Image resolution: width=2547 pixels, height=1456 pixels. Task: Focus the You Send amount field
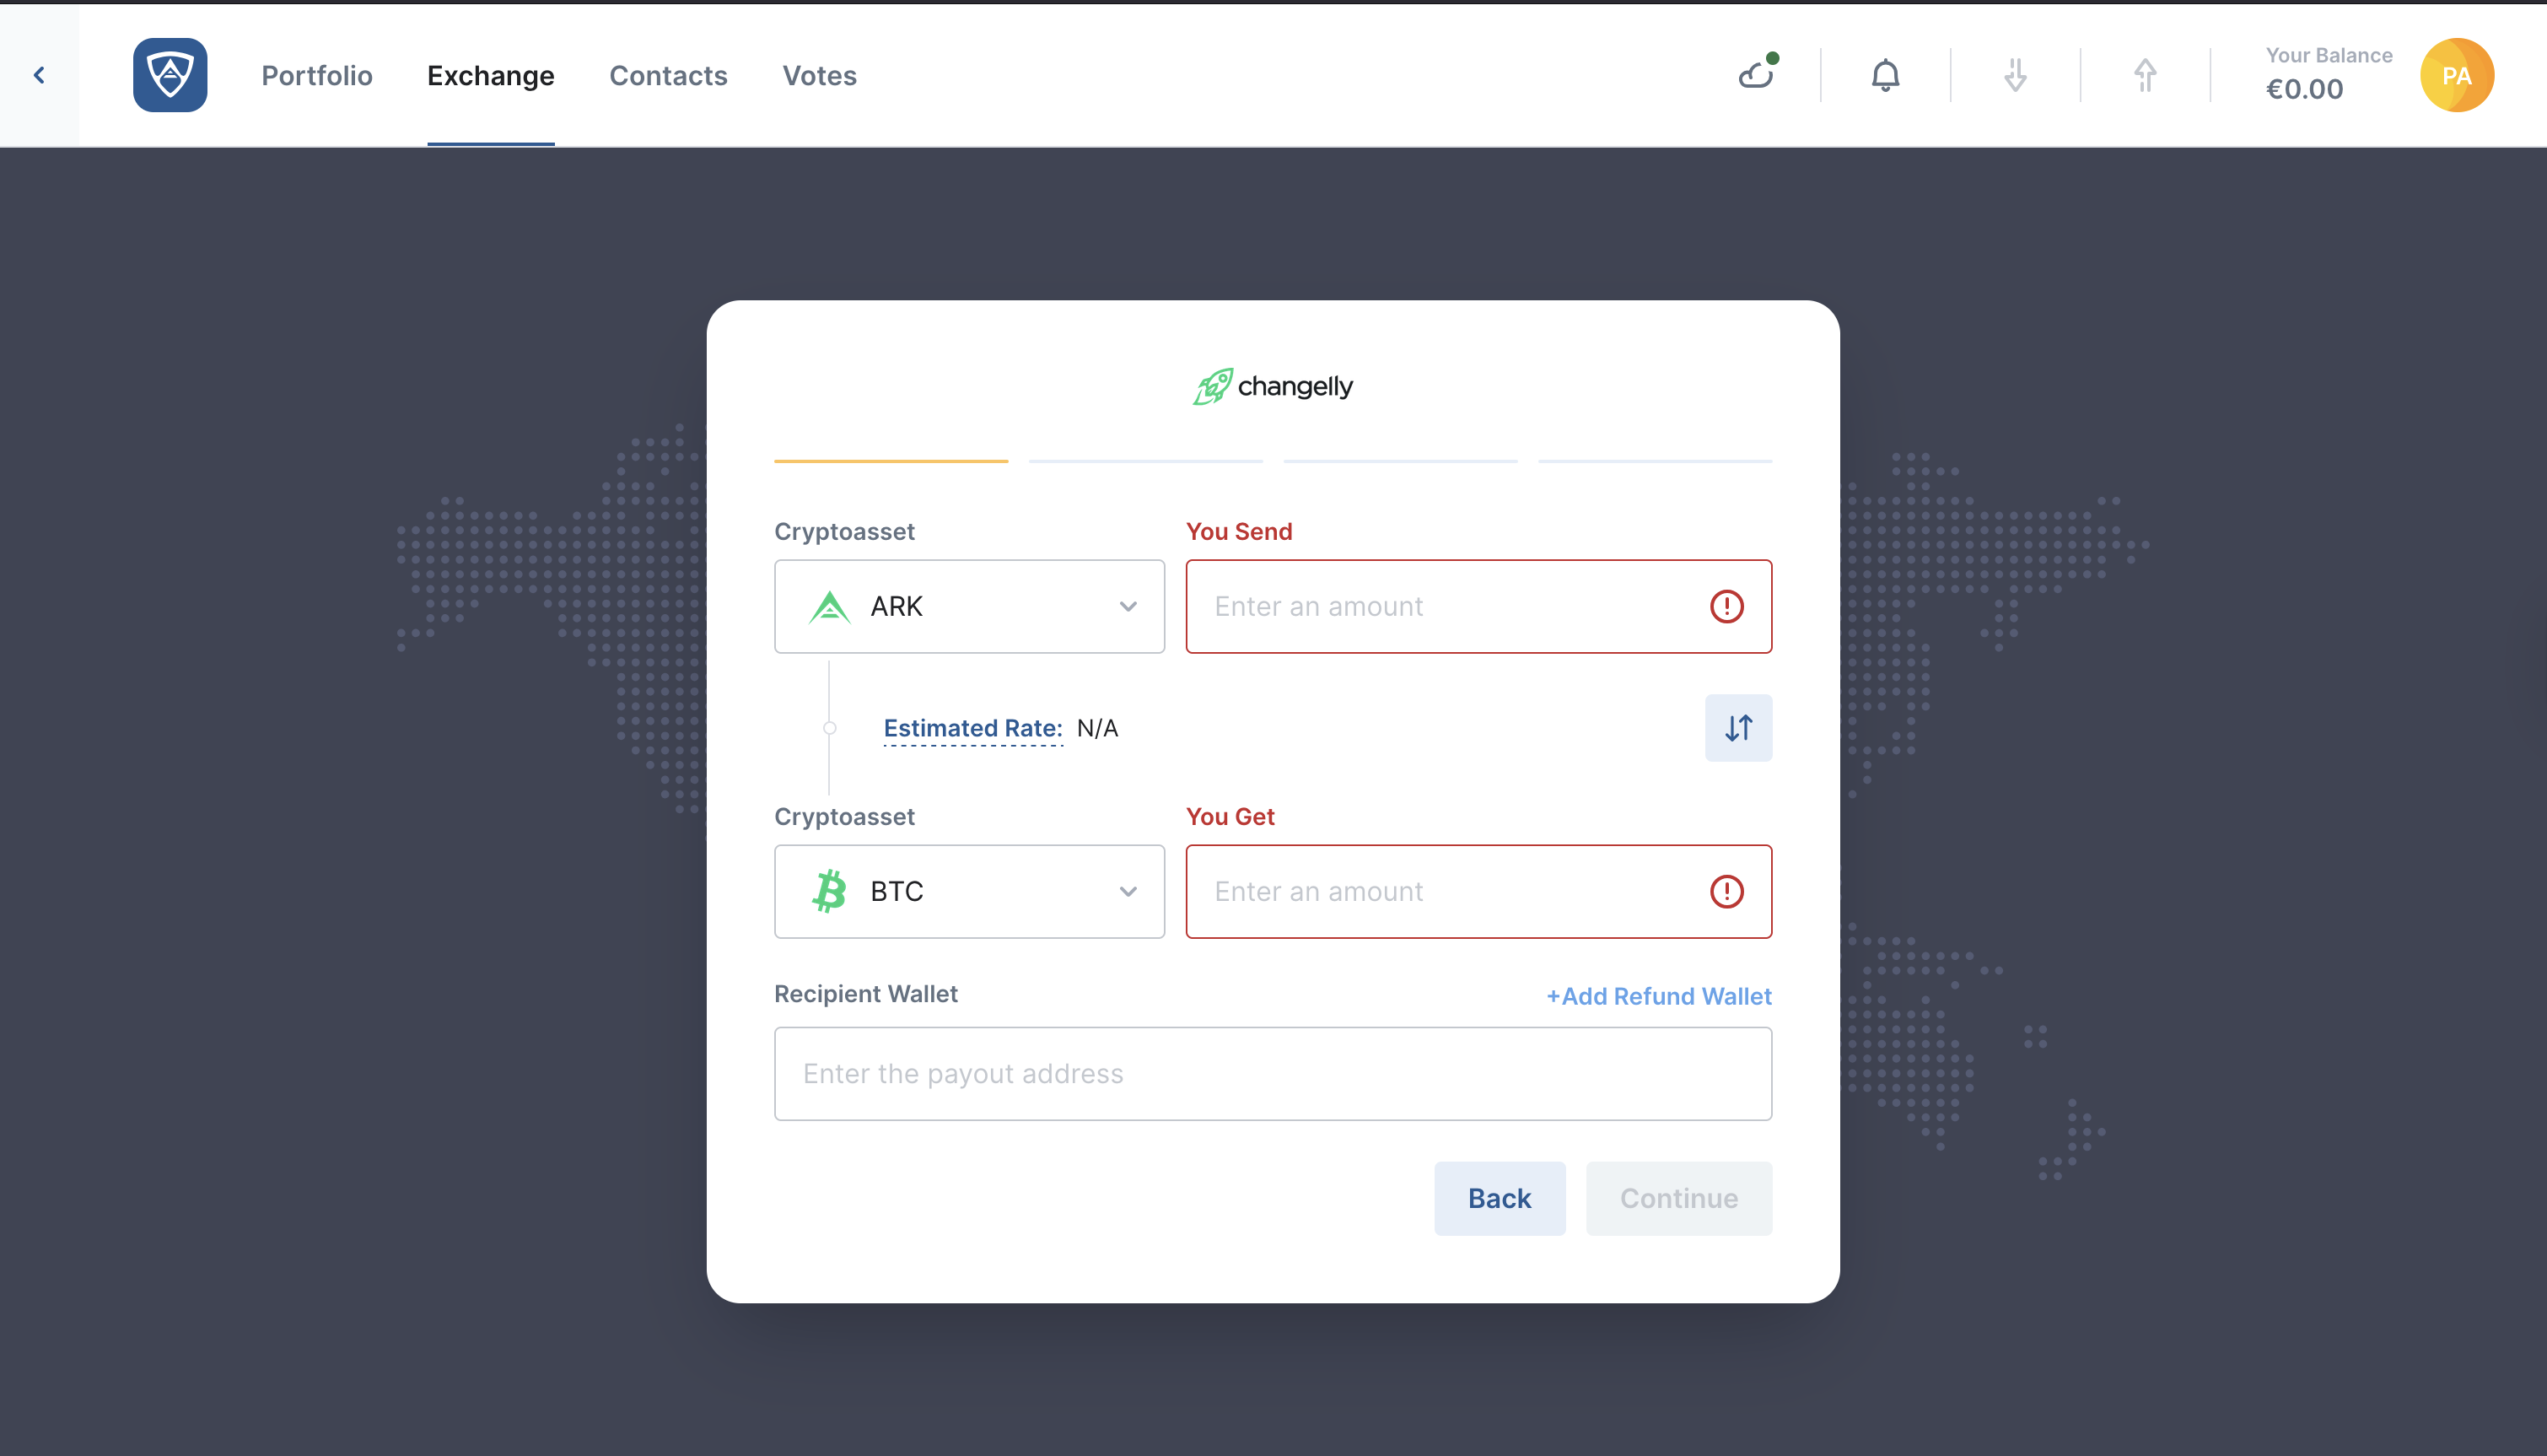pos(1478,606)
